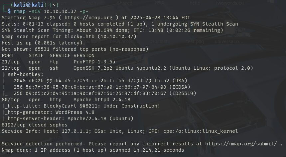This screenshot has height=157, width=286.
Task: Click the 10.10.10.37 target in command line
Action: tap(60, 11)
